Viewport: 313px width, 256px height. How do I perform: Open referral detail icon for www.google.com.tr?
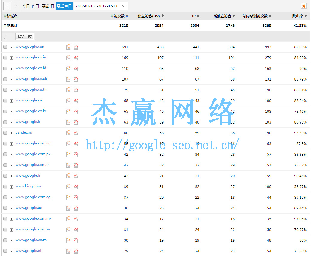click(76, 165)
